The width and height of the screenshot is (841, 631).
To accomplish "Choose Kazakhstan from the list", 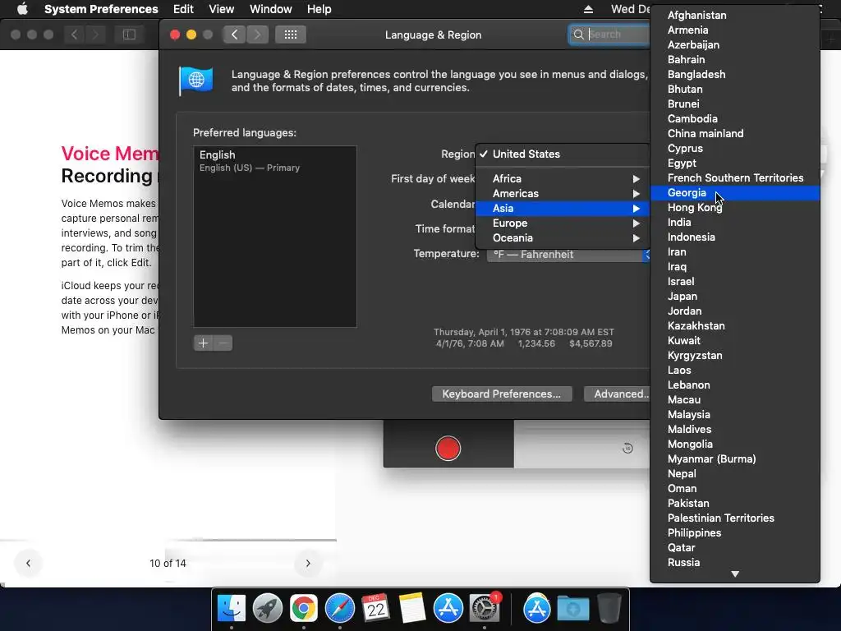I will coord(735,325).
